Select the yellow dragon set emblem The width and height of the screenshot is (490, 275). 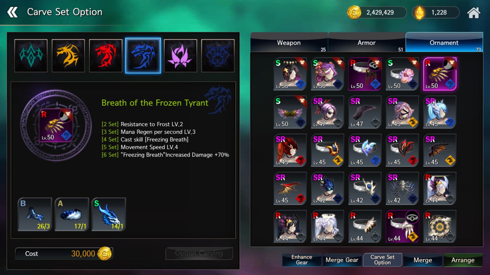pyautogui.click(x=68, y=56)
